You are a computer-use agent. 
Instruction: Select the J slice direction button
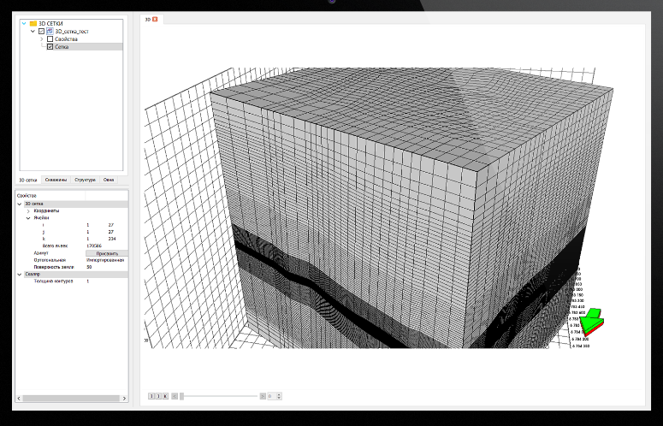(157, 396)
